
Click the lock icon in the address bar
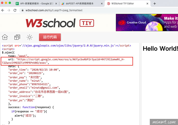(x=23, y=10)
